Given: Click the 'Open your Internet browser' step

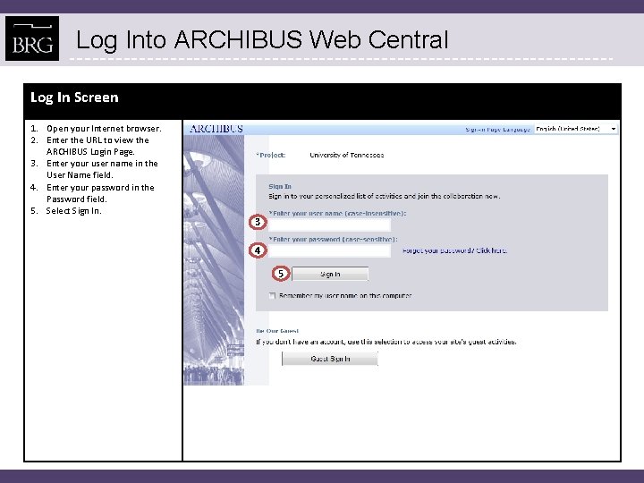Looking at the screenshot, I should [x=104, y=129].
